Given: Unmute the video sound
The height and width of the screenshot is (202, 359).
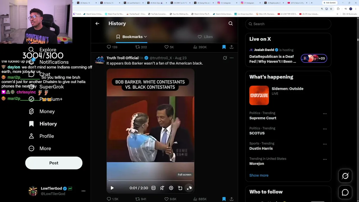Looking at the screenshot, I should click(x=162, y=188).
